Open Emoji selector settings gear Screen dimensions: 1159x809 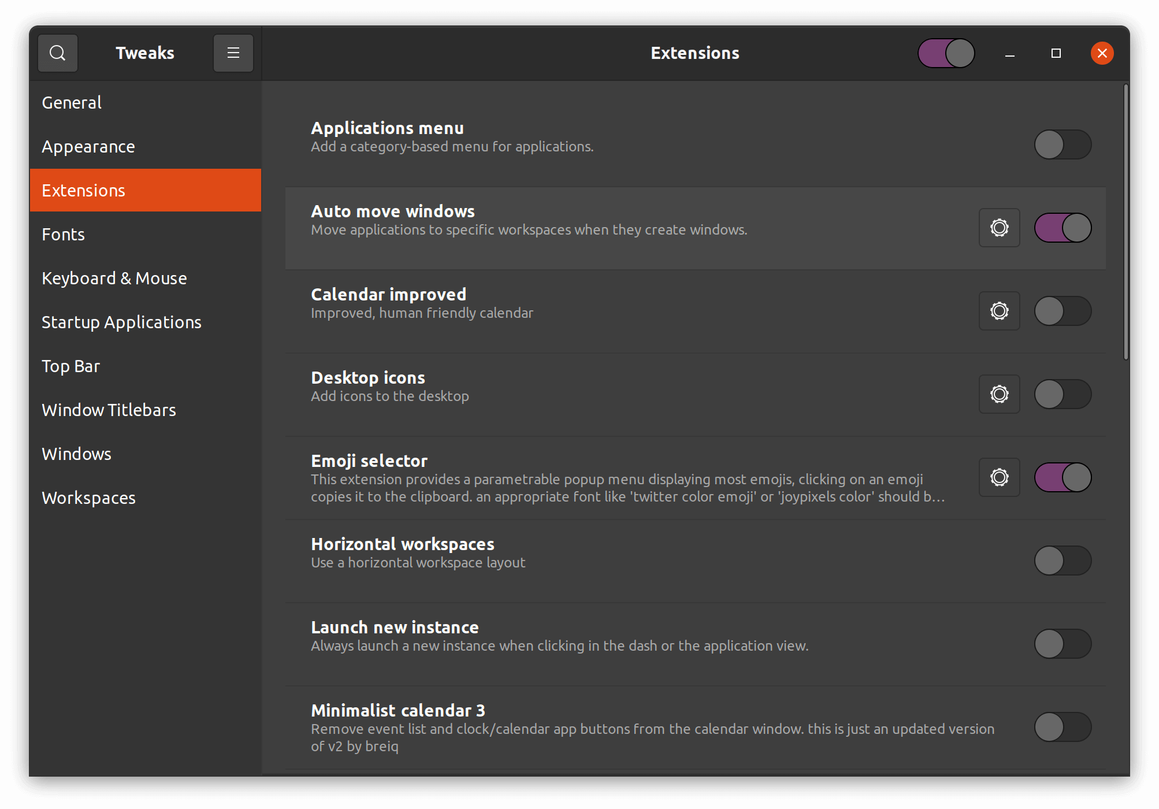999,477
